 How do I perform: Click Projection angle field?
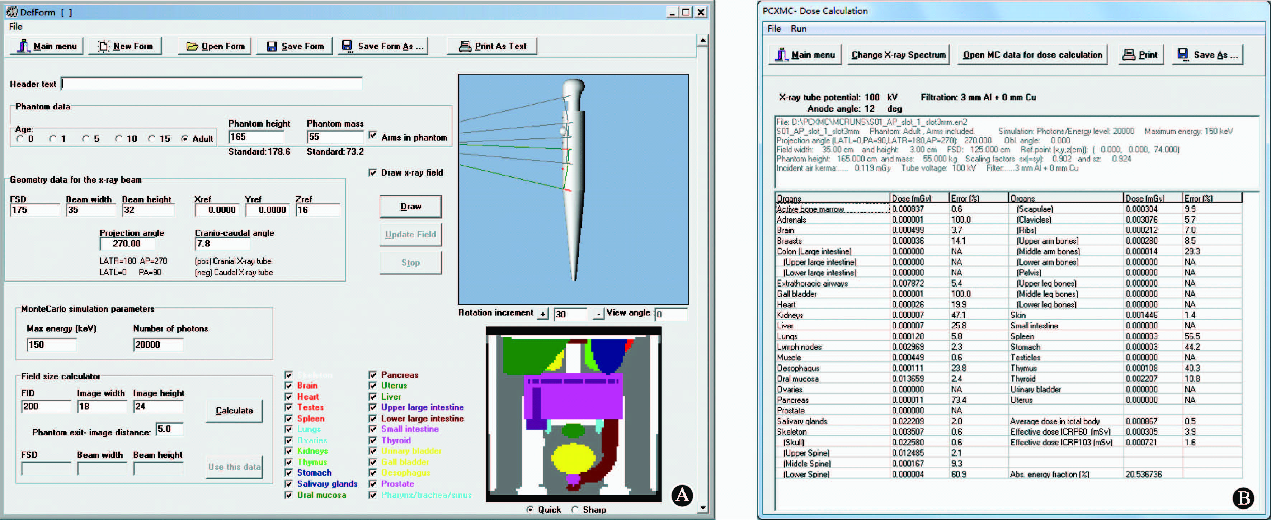tap(127, 244)
